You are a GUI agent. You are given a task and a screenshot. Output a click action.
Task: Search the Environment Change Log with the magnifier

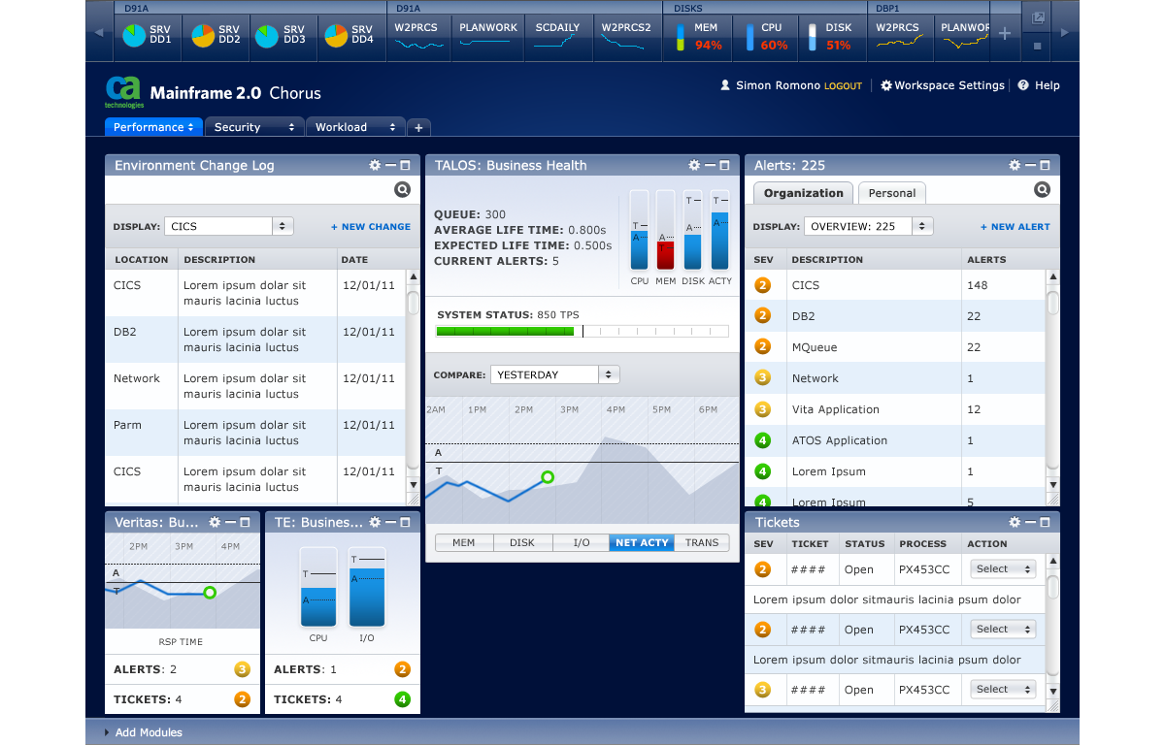pos(403,189)
